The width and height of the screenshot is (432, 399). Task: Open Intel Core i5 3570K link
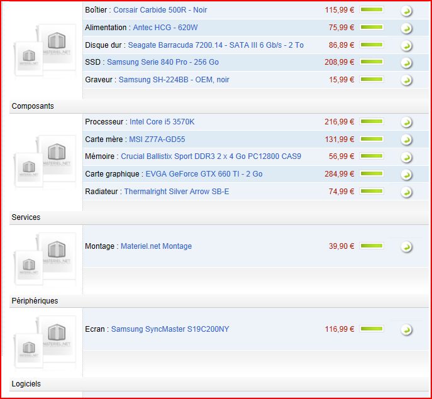[x=162, y=122]
